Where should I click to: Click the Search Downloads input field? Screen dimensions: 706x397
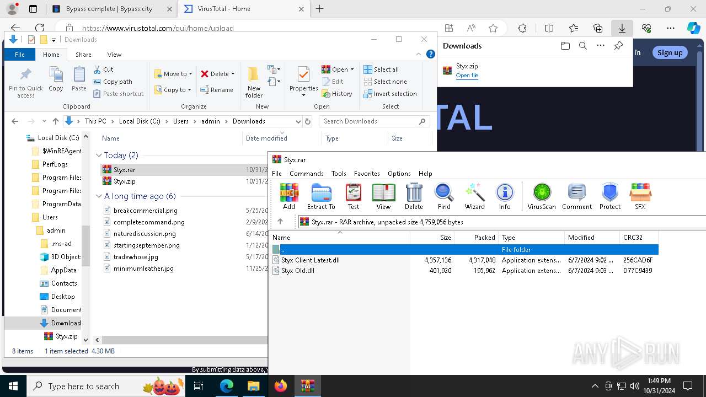tap(369, 121)
